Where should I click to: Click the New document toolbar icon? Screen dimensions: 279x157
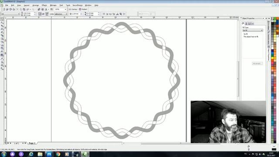click(x=4, y=9)
